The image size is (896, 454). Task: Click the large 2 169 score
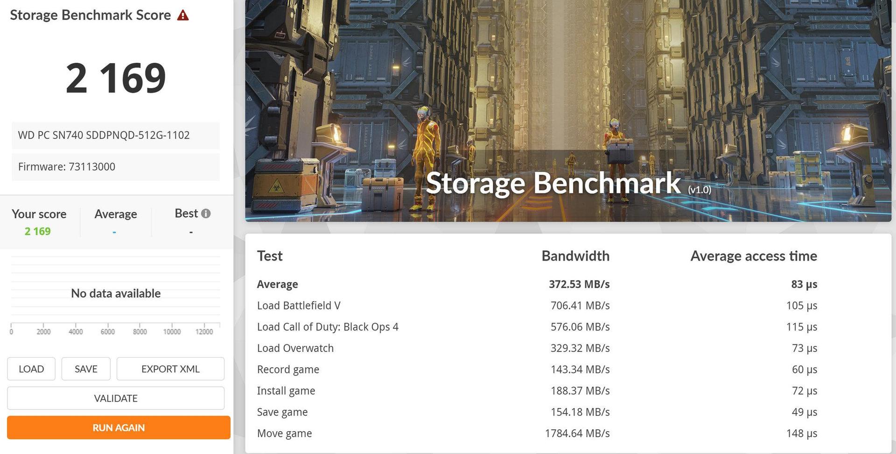(x=116, y=78)
